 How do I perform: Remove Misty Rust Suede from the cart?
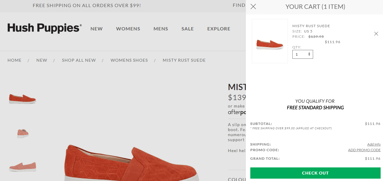[376, 34]
